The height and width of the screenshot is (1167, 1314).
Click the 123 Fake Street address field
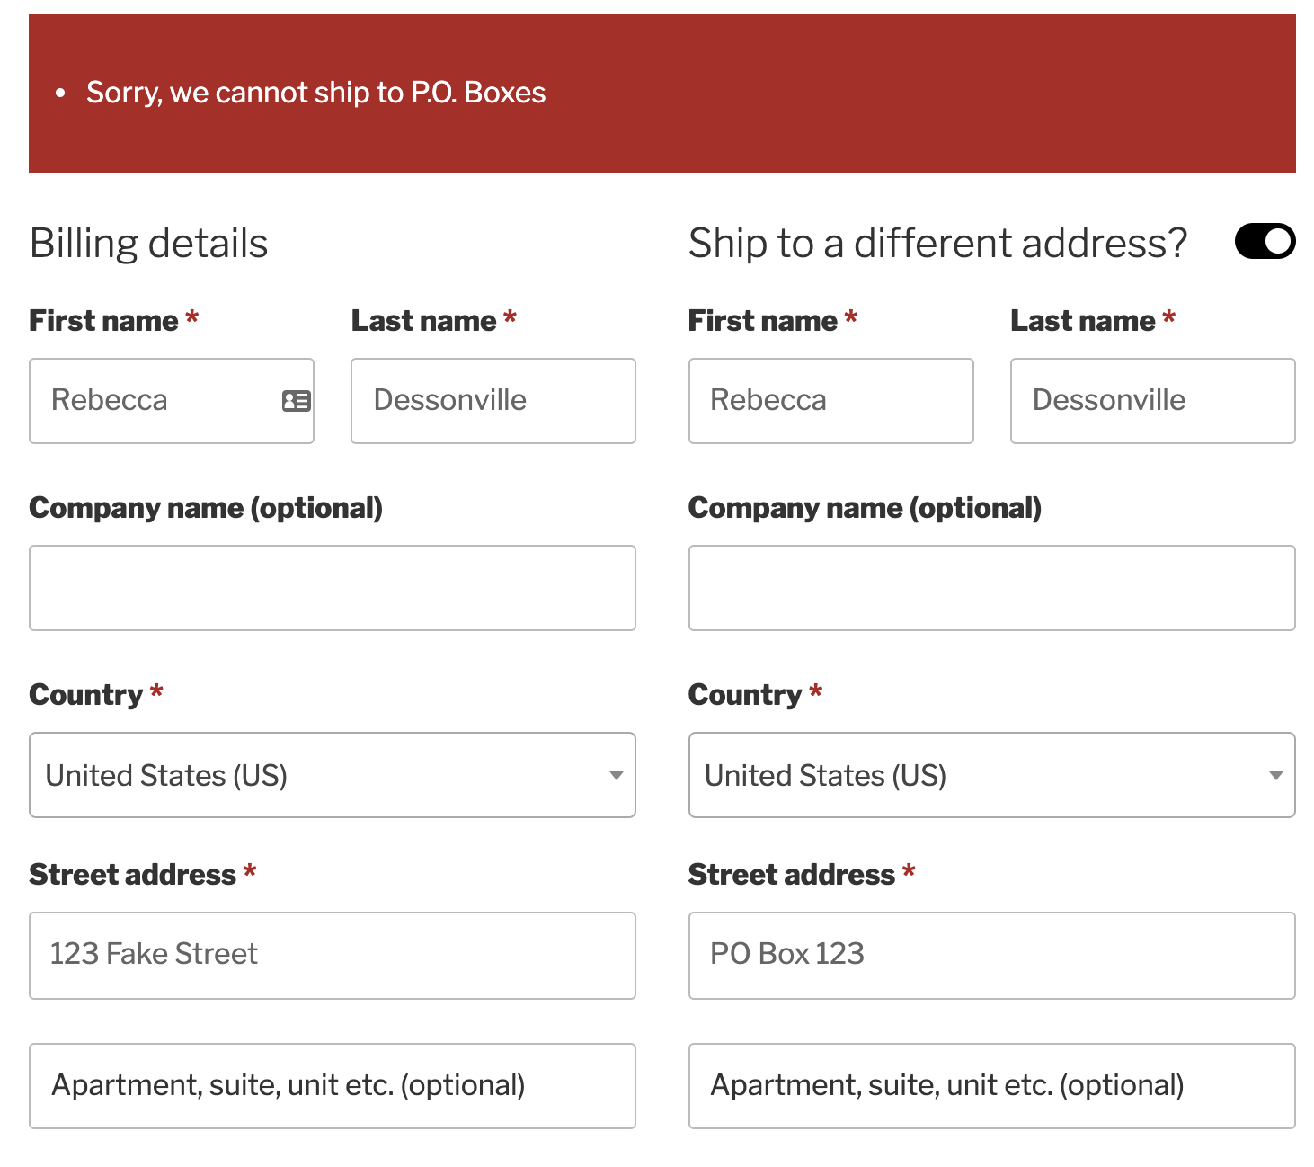click(333, 956)
